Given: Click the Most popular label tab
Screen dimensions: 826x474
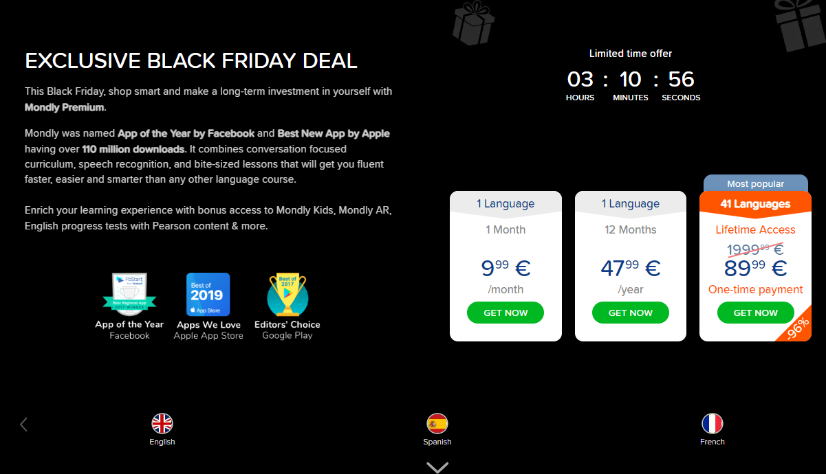Looking at the screenshot, I should [755, 183].
